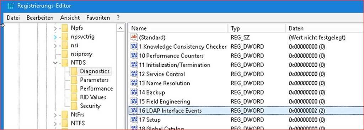Select 17 Setup value name
The height and width of the screenshot is (130, 364).
click(150, 120)
